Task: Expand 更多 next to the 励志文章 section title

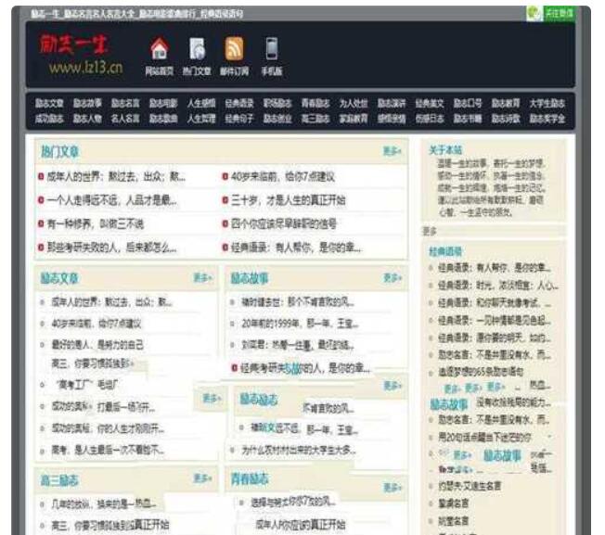Action: click(201, 276)
